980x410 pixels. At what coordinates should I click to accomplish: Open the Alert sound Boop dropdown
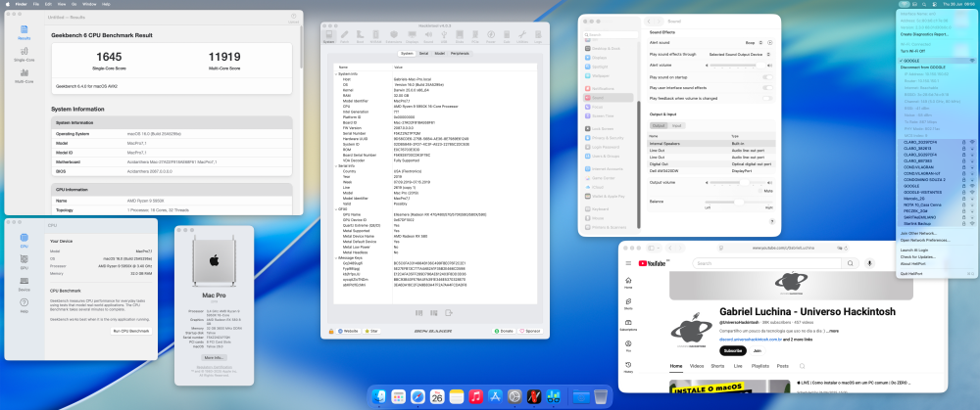(x=753, y=42)
